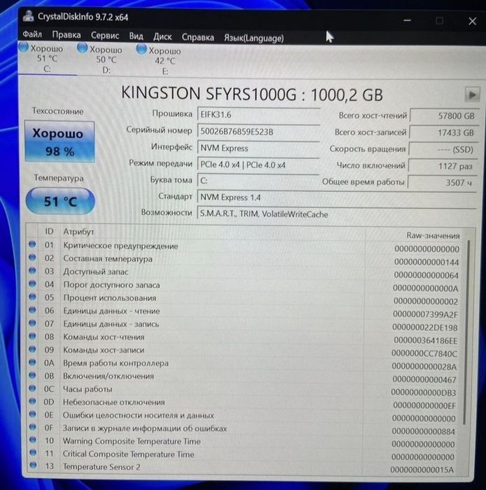
Task: Click the power-on hours value 3507 ч
Action: [x=442, y=183]
